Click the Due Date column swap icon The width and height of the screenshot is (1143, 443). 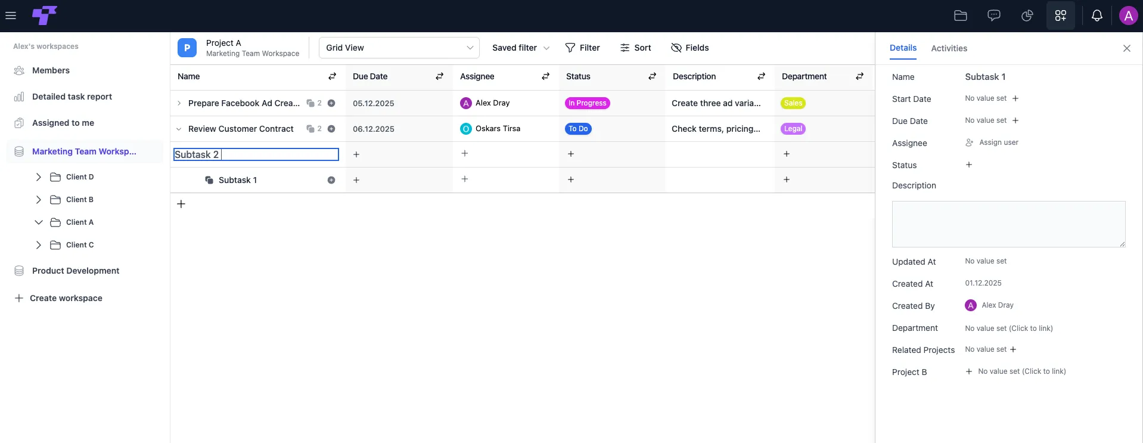[x=440, y=76]
